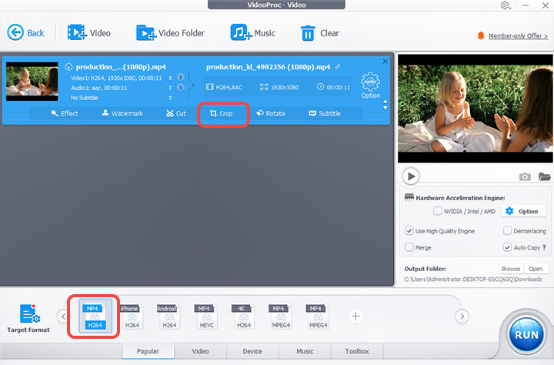Image resolution: width=554 pixels, height=365 pixels.
Task: Move the video item down in the list
Action: pos(385,108)
